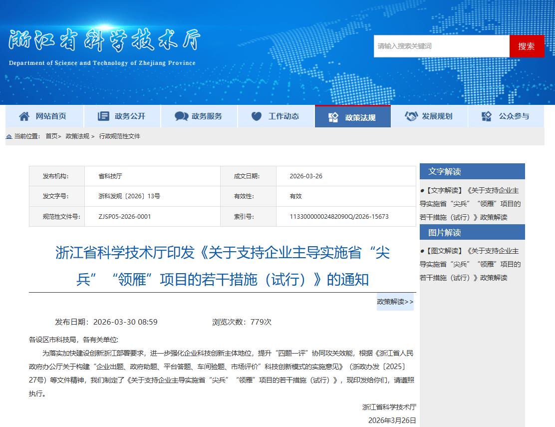
Task: Click the icon beside 政策法规 tab
Action: pos(333,117)
